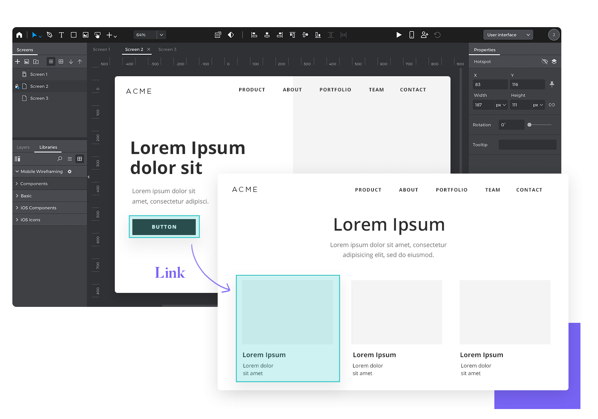Click the undo history icon
The image size is (598, 419).
click(x=437, y=35)
